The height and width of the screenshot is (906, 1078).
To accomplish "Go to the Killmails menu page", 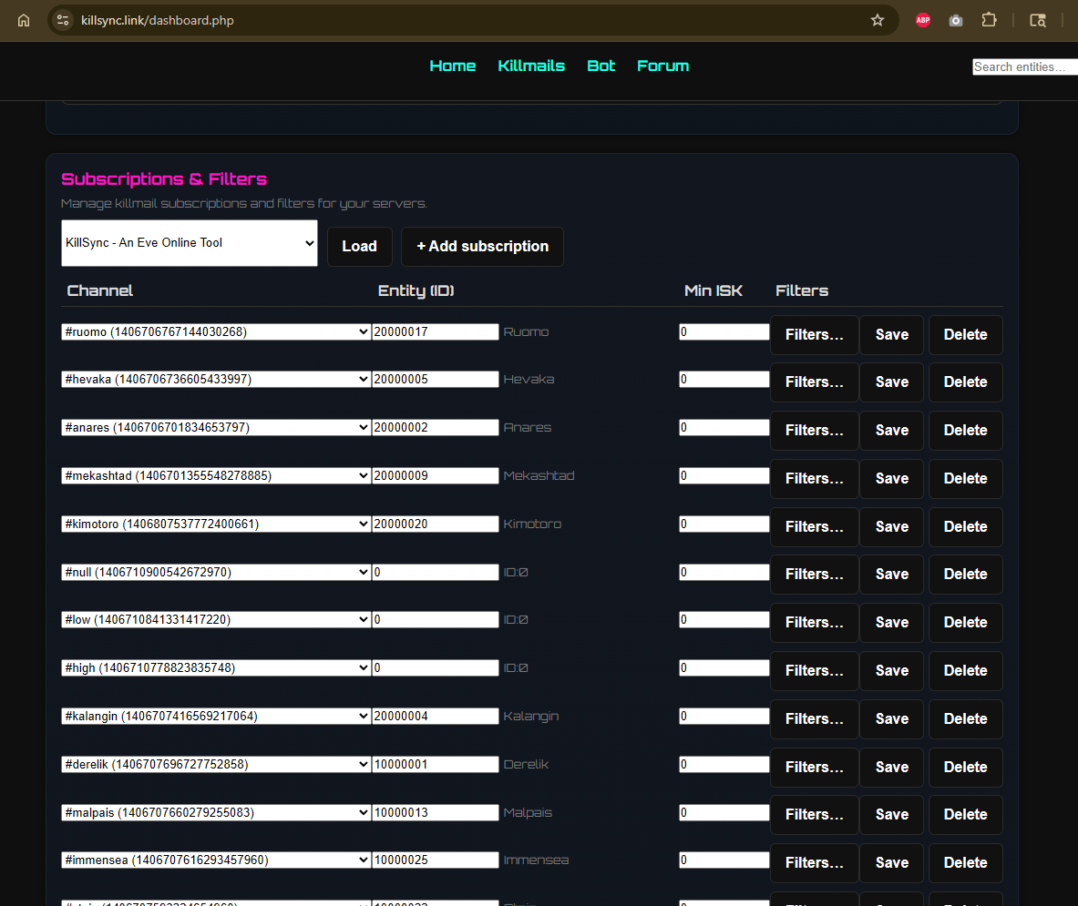I will [531, 66].
